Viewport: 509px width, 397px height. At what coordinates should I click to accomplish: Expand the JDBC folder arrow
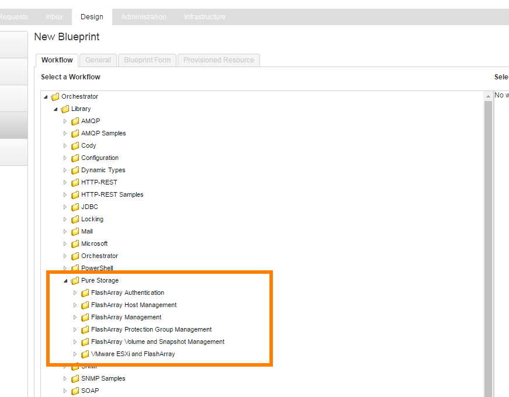65,207
